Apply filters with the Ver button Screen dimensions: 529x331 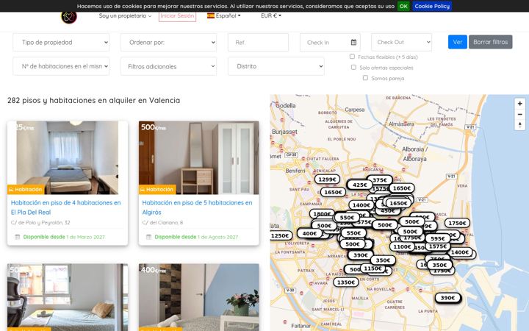[458, 42]
